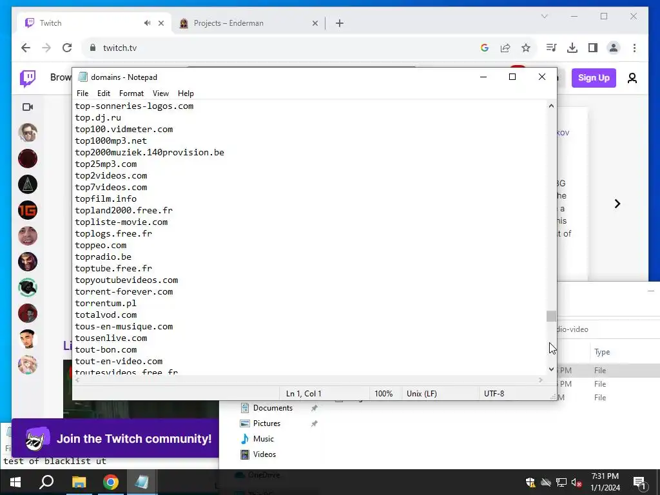The image size is (660, 495).
Task: Open Windows Security tray icon
Action: 530,482
